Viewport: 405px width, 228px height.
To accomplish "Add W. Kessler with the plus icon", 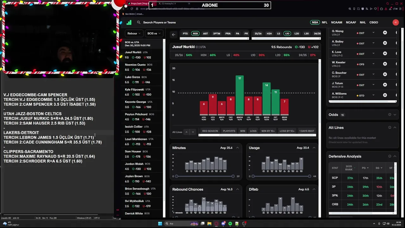I will (x=385, y=64).
